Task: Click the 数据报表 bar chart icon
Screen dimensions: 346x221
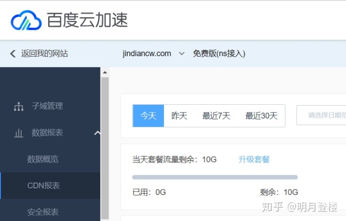Action: click(x=19, y=133)
